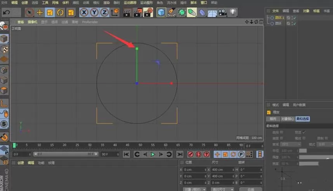Toggle Y axis lock
Image resolution: width=333 pixels, height=191 pixels.
click(94, 12)
